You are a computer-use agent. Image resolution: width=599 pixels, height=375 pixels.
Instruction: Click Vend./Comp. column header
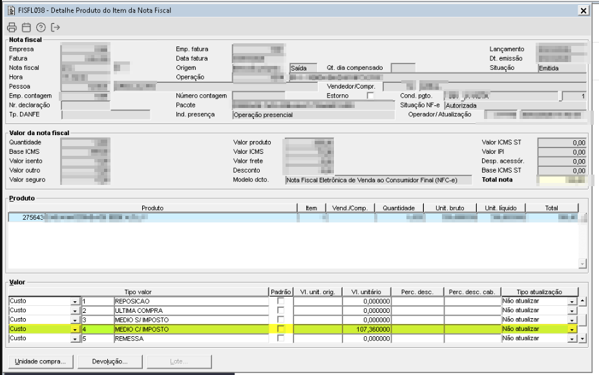350,208
